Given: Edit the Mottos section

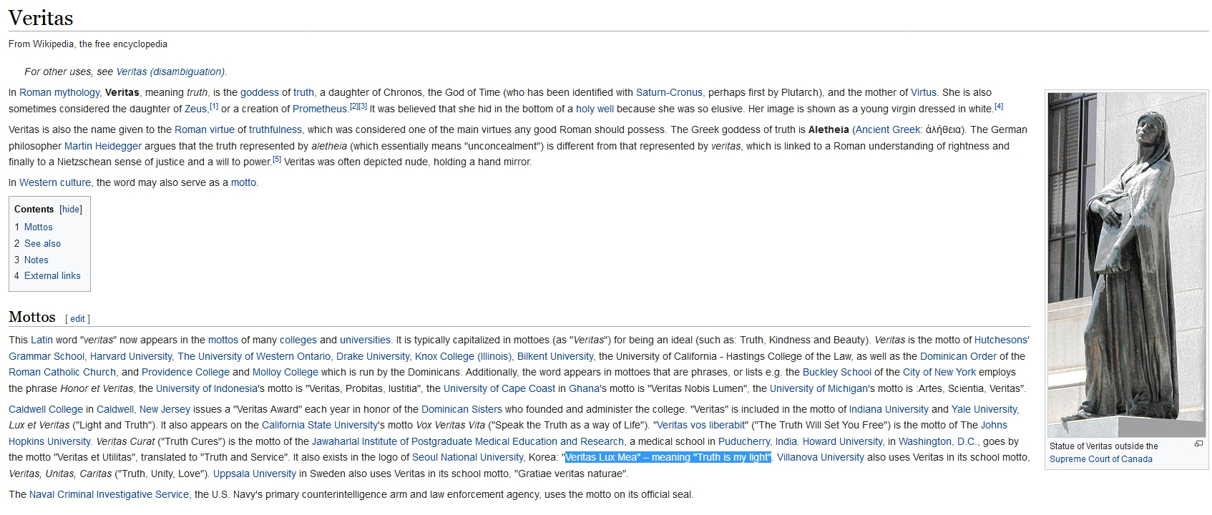Looking at the screenshot, I should tap(78, 319).
